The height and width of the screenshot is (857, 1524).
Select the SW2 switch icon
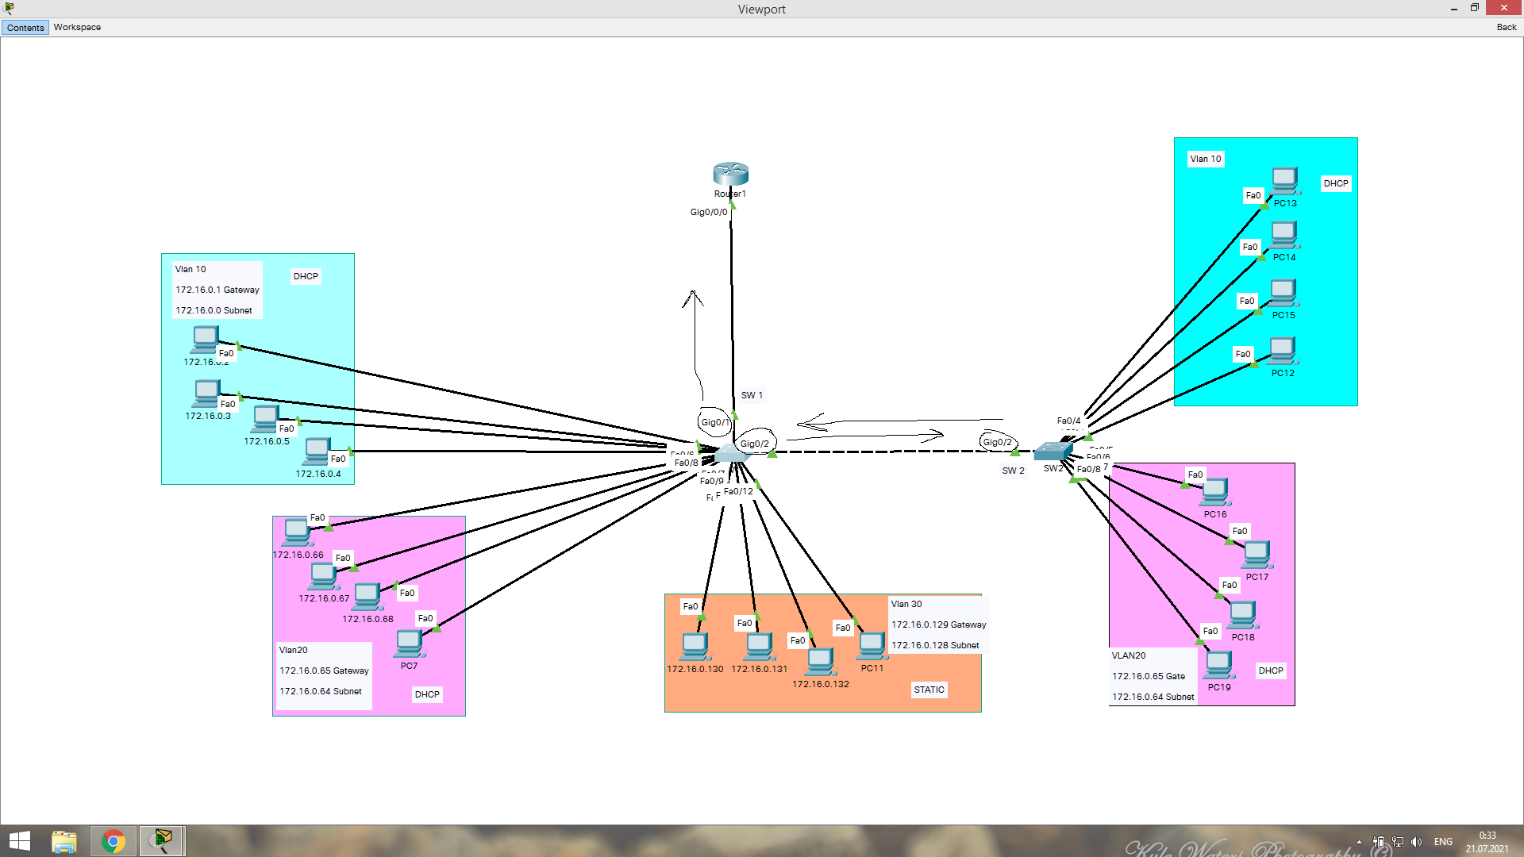click(1053, 451)
